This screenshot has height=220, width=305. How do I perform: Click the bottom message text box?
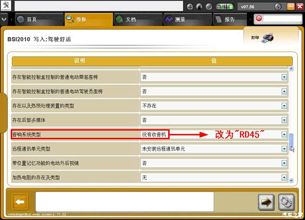click(x=125, y=202)
